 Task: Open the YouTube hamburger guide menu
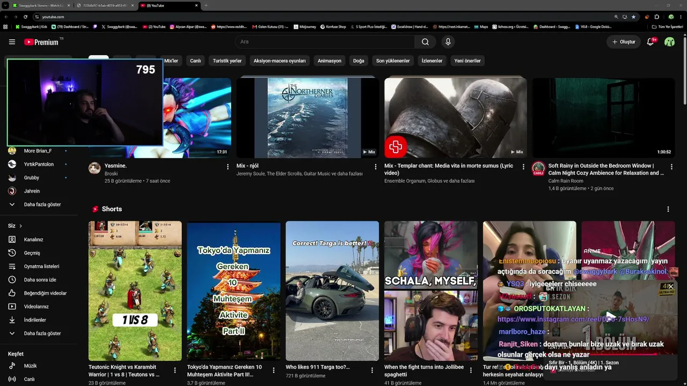(12, 42)
